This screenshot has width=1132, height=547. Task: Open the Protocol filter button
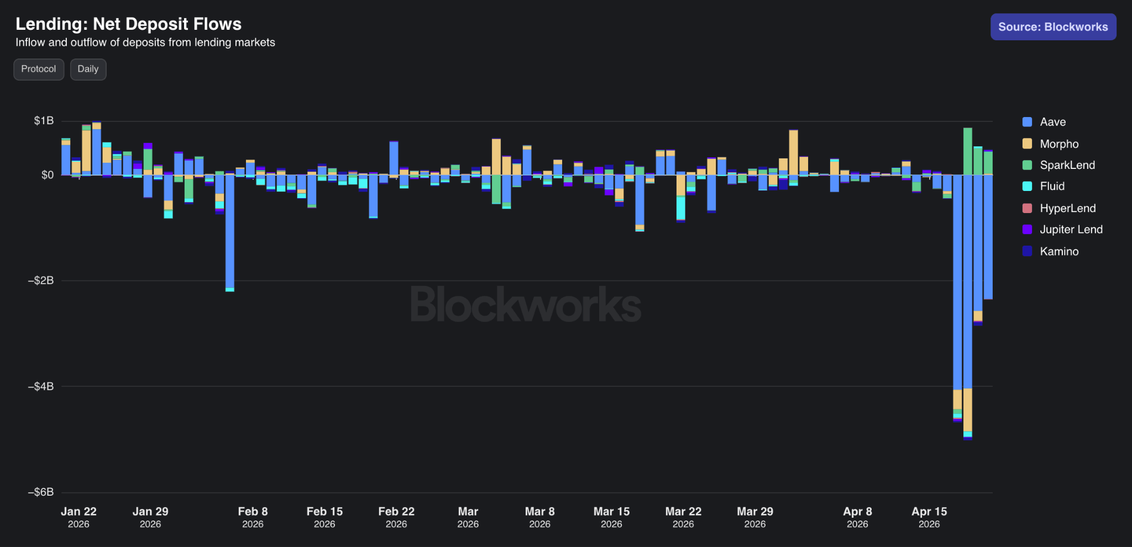click(39, 70)
